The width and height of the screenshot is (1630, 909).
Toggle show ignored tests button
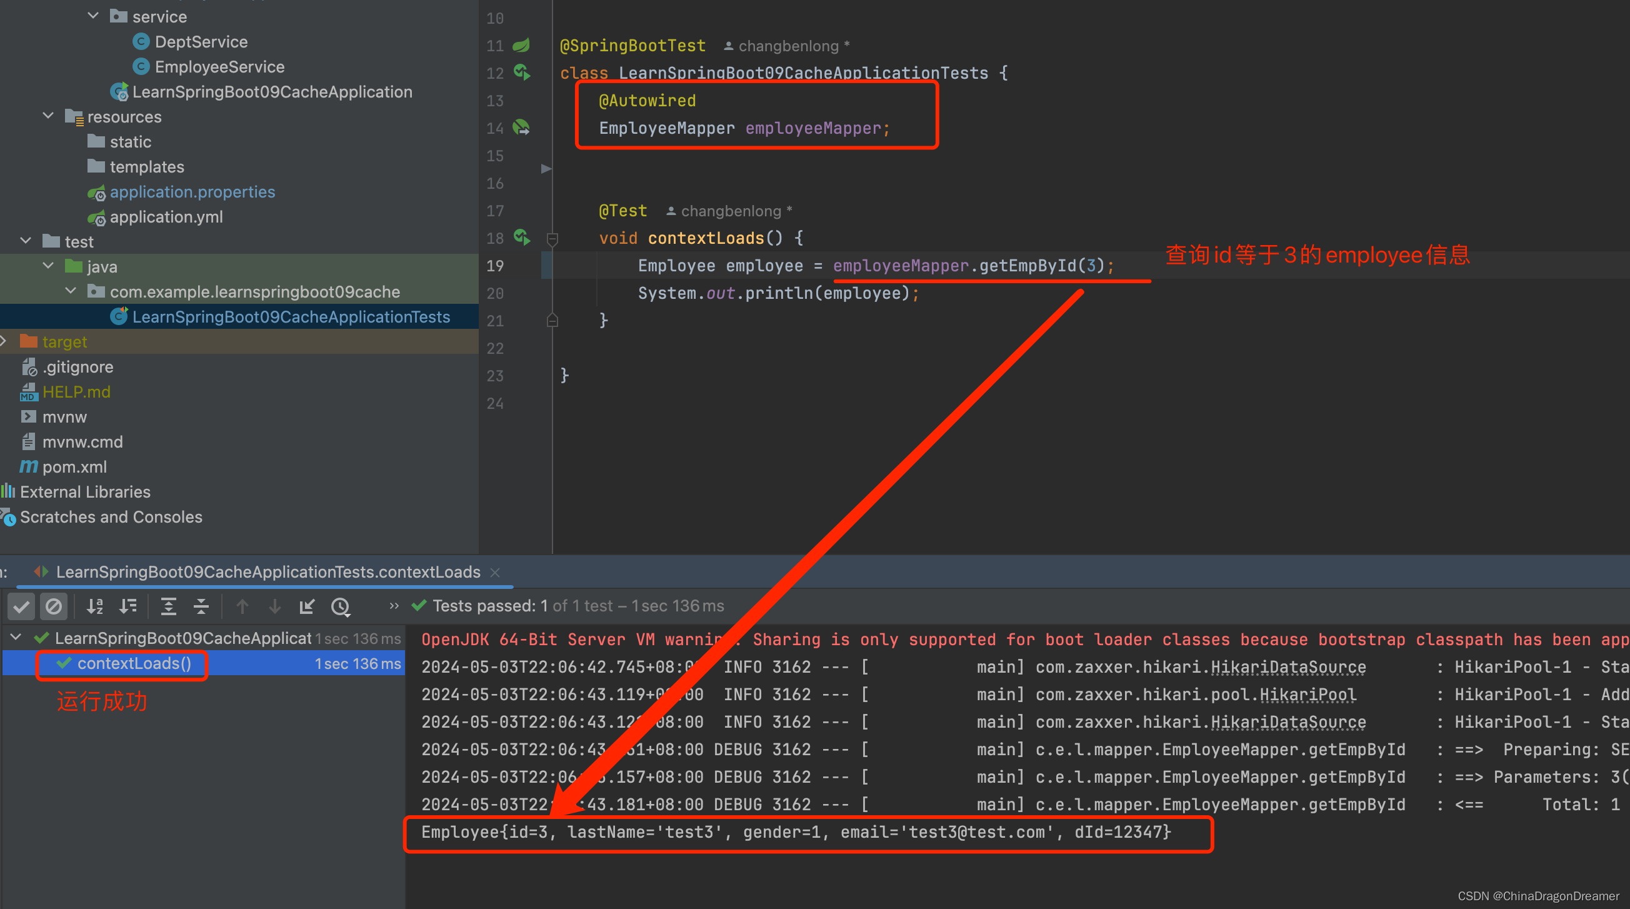click(x=54, y=606)
